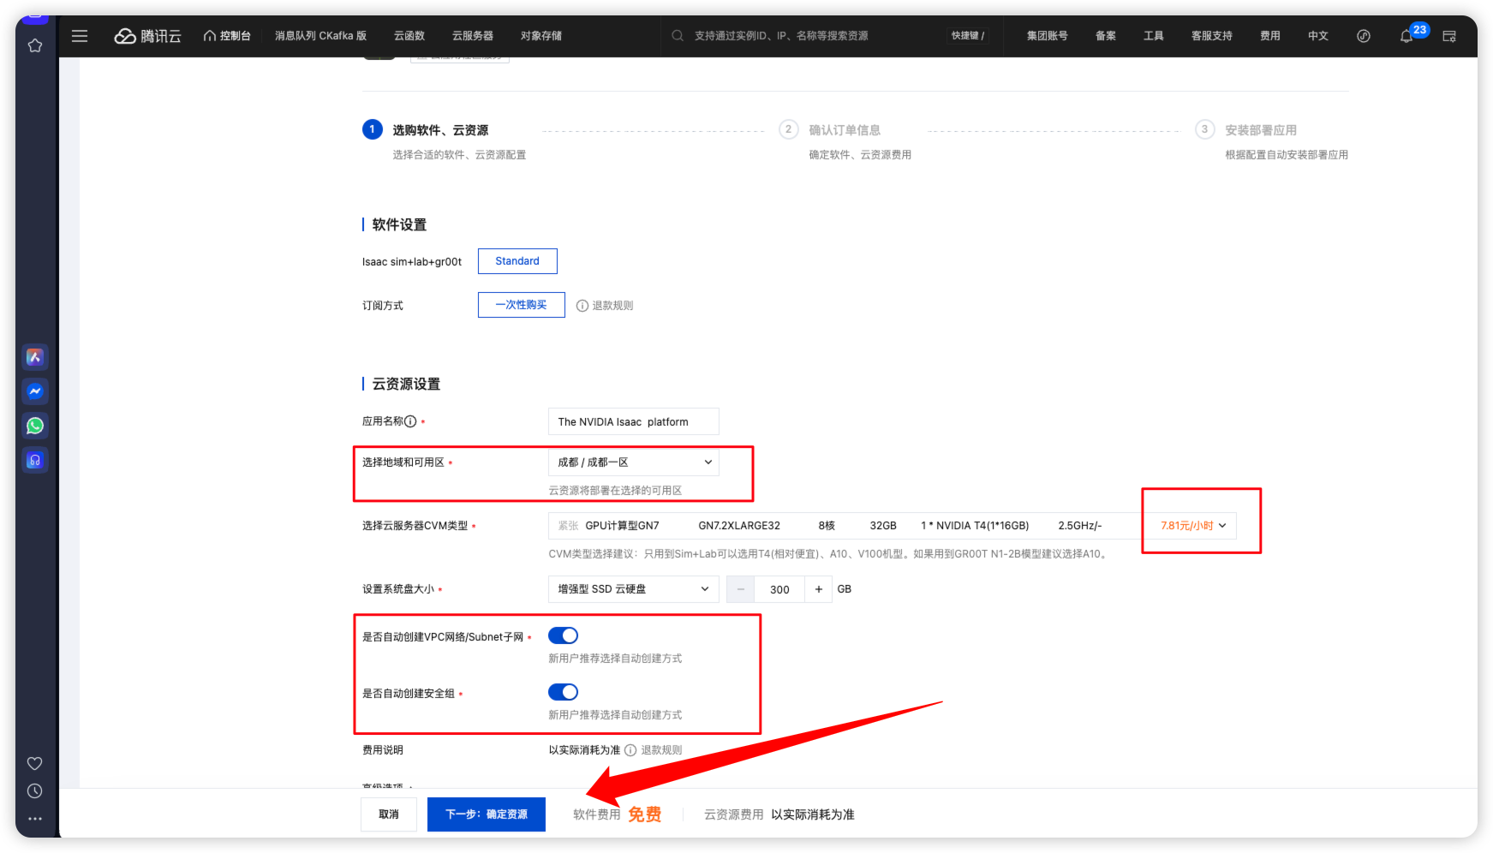
Task: Click the info icon next to 应用名称
Action: click(x=410, y=421)
